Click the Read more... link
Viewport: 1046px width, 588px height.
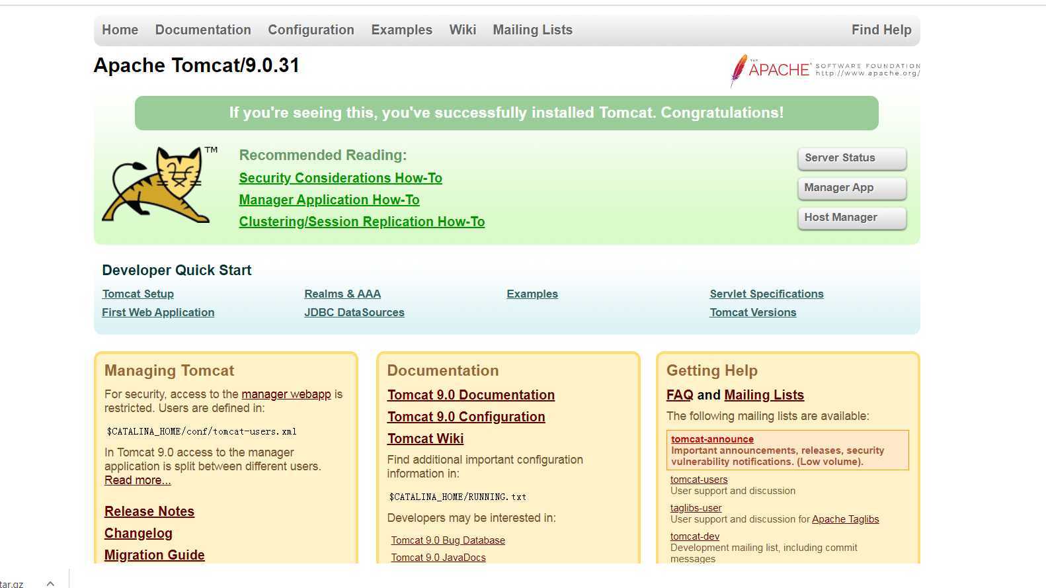[x=138, y=480]
